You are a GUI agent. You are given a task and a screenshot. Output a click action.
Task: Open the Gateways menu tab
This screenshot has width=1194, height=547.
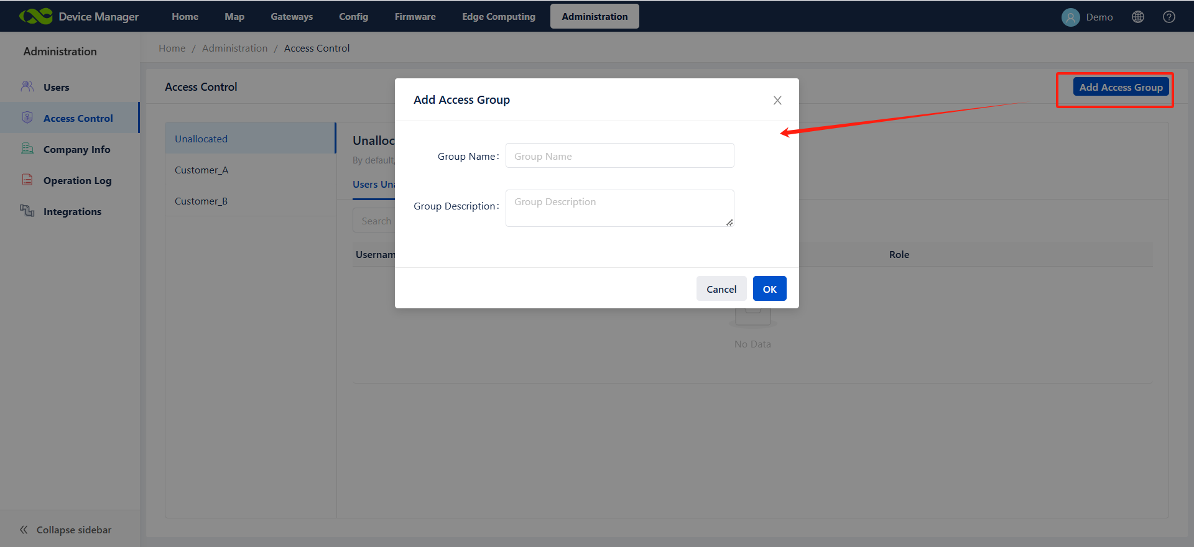(292, 17)
